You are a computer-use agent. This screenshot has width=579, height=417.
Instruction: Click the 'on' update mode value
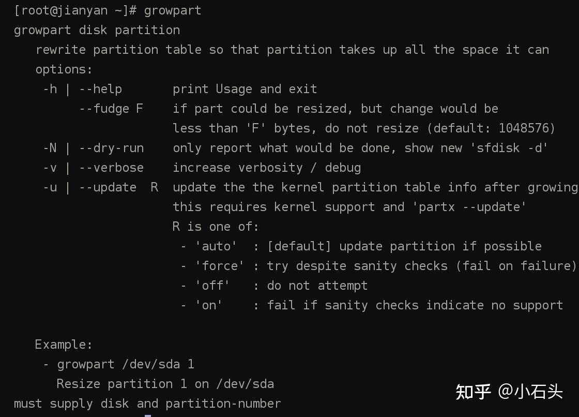208,305
